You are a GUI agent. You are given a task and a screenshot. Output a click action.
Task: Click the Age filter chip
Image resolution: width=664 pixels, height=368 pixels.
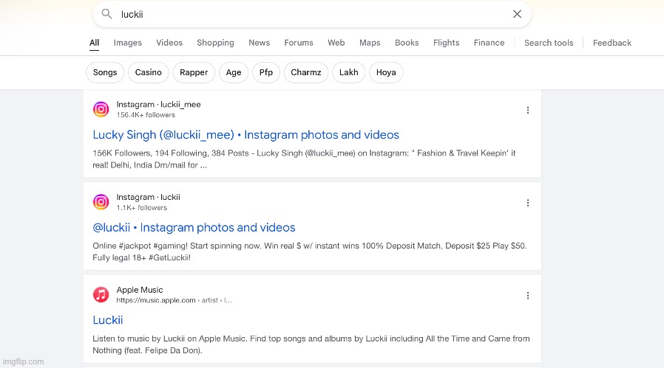pos(234,72)
